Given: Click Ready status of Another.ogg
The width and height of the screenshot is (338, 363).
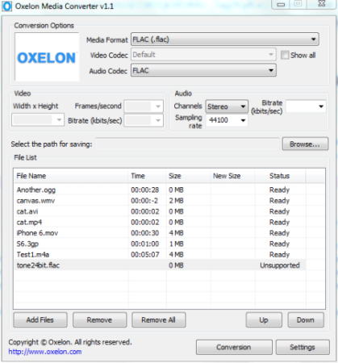Looking at the screenshot, I should (x=280, y=190).
